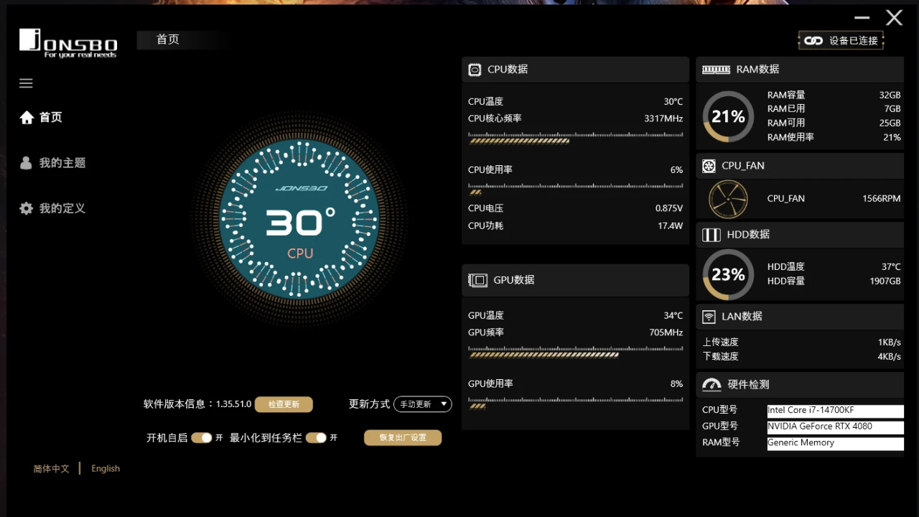
Task: Toggle the 开机自启 switch
Action: point(202,437)
